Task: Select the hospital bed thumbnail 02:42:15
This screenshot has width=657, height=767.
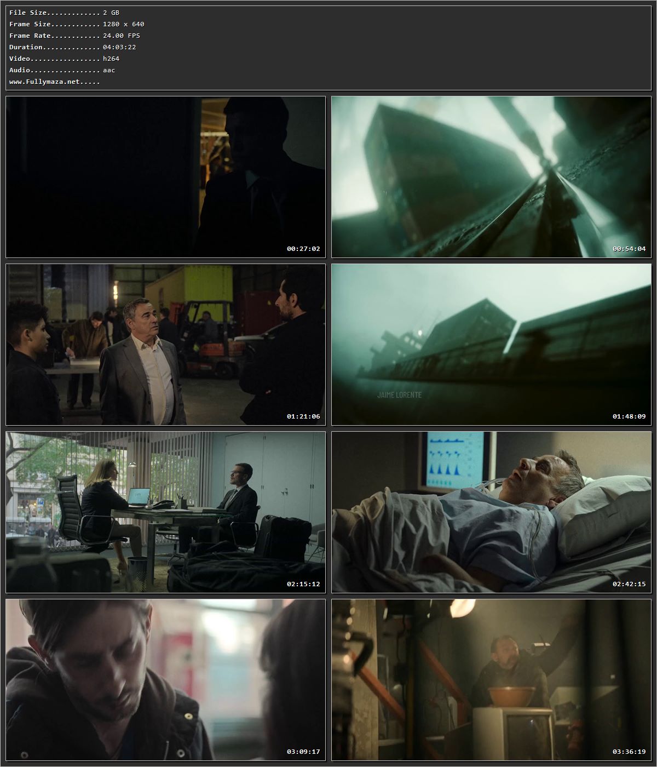Action: [491, 512]
